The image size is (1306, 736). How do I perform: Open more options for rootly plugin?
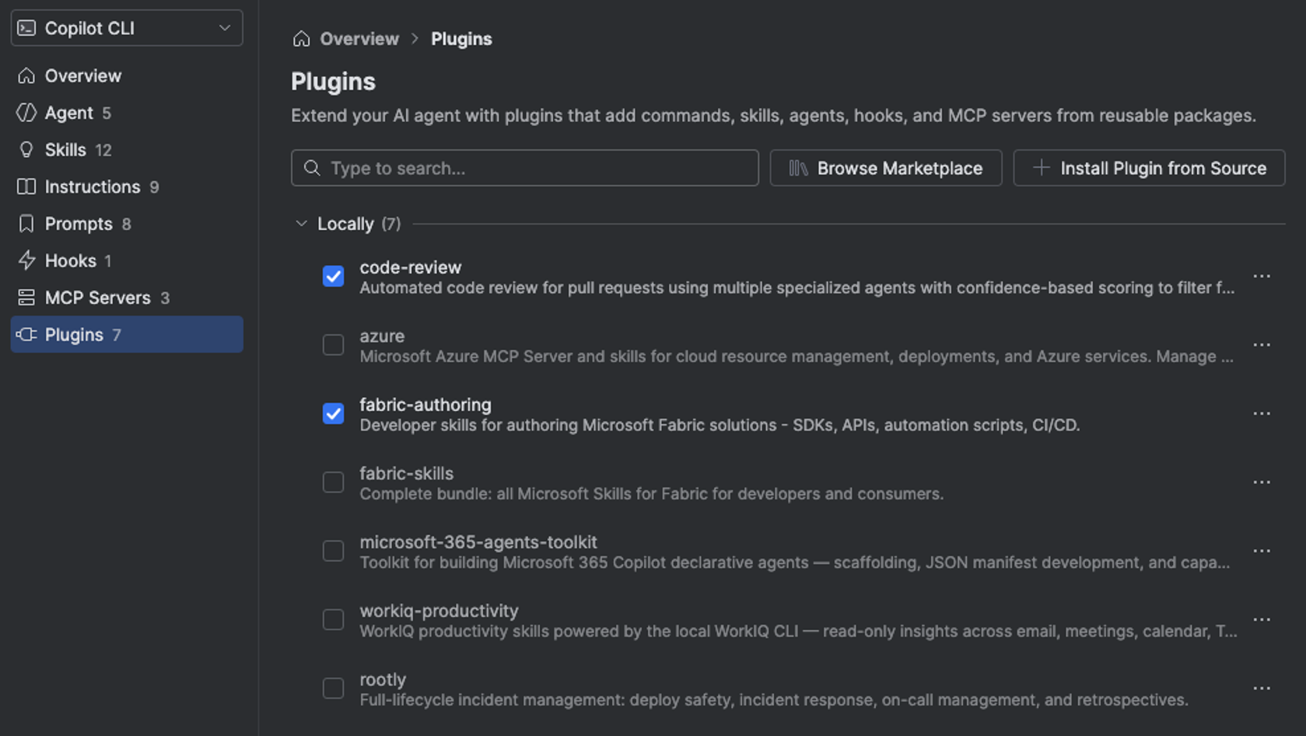pyautogui.click(x=1262, y=689)
